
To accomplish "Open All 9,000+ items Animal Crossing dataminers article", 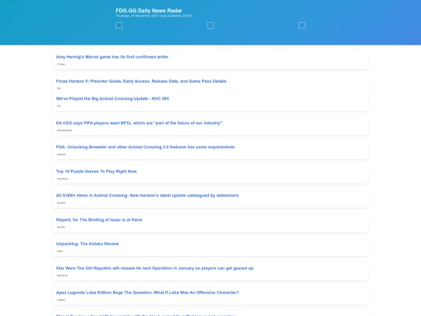I will 147,195.
